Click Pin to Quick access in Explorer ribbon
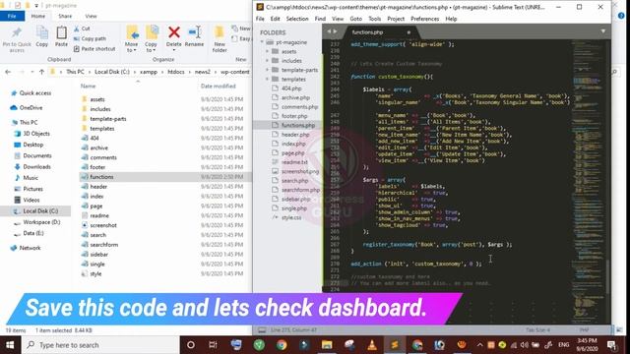This screenshot has height=354, width=630. 17,39
